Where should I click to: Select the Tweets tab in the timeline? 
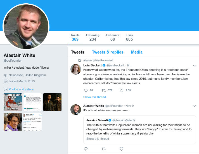pyautogui.click(x=77, y=52)
